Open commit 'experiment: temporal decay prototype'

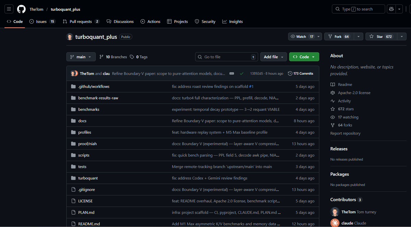(226, 109)
